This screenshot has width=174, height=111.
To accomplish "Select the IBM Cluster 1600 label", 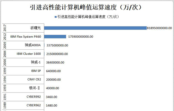I will pos(29,54).
